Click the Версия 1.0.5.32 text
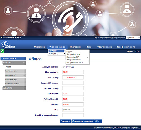141x130 pixels. click(133, 51)
